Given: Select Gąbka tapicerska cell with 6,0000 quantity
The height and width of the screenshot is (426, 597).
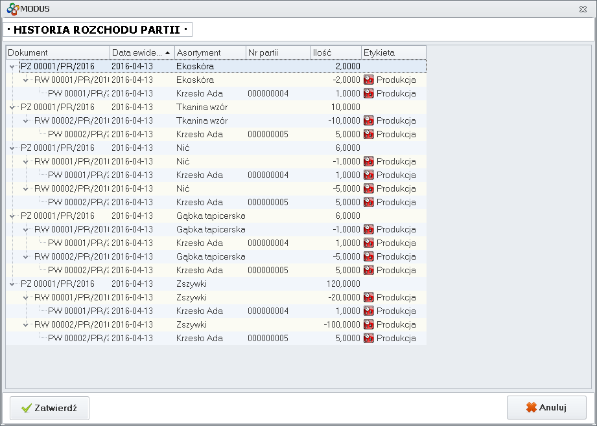Looking at the screenshot, I should click(210, 216).
